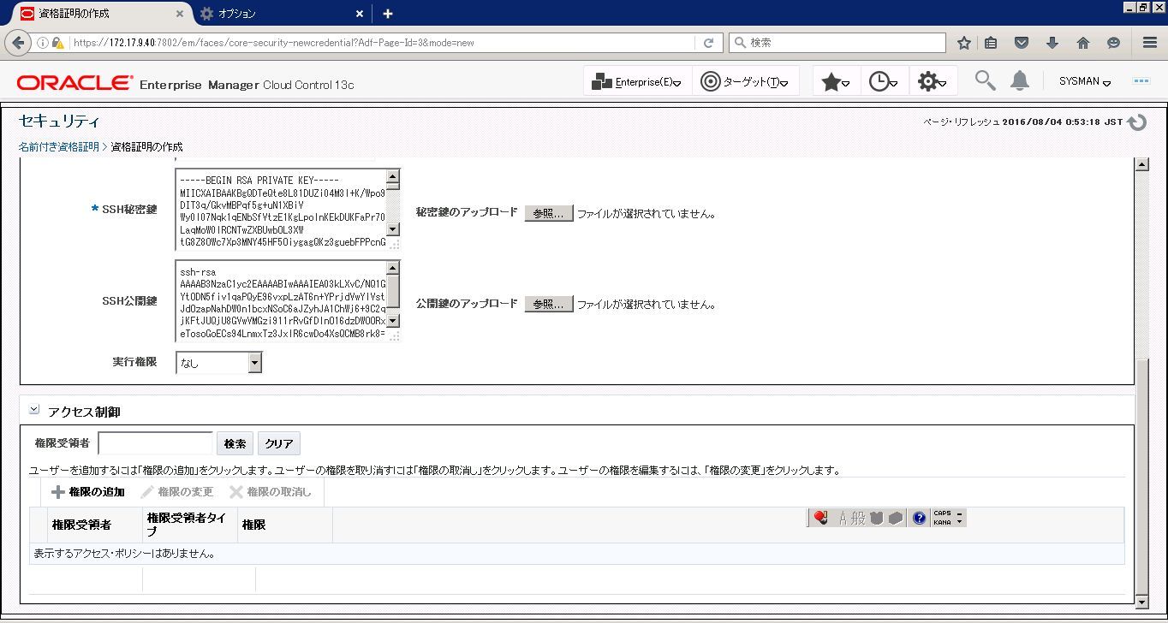Click 参照 button for 公開鍵のアップロード
The height and width of the screenshot is (623, 1168).
(549, 304)
